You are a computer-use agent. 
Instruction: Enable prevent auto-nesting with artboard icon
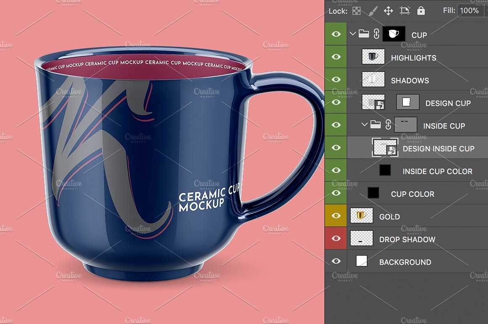coord(404,10)
